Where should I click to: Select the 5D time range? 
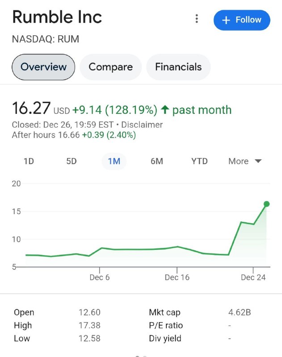pyautogui.click(x=72, y=161)
